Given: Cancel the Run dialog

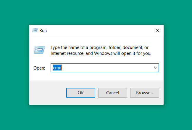Looking at the screenshot, I should (113, 93).
